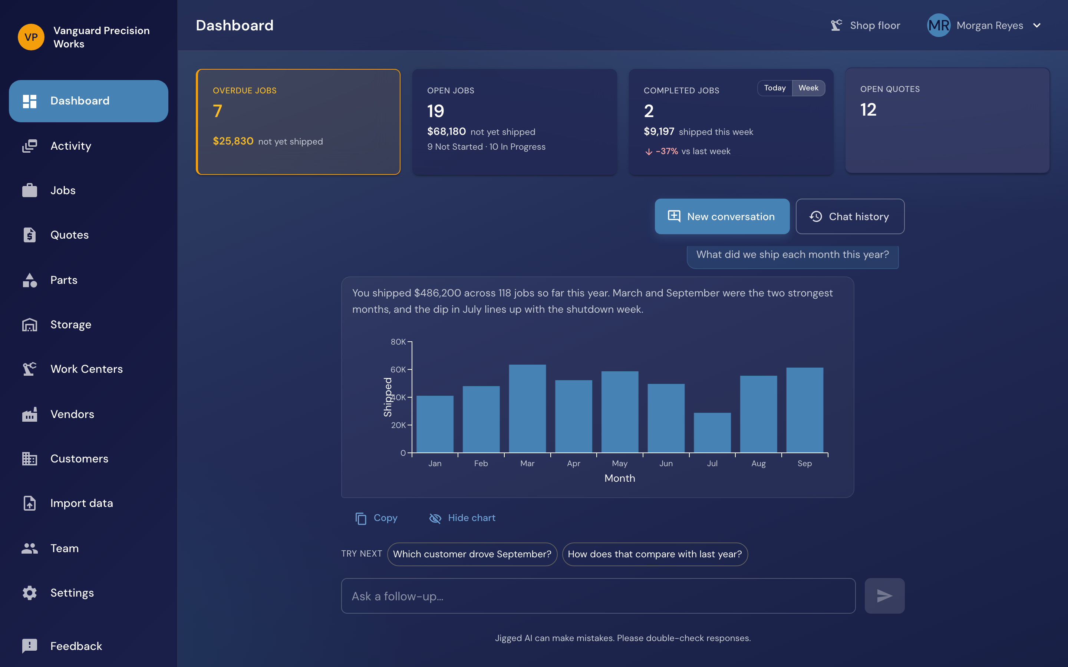
Task: Click the Parts shapes icon
Action: (30, 280)
